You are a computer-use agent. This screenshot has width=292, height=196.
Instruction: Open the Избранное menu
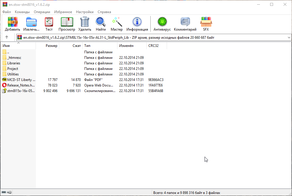(x=63, y=12)
